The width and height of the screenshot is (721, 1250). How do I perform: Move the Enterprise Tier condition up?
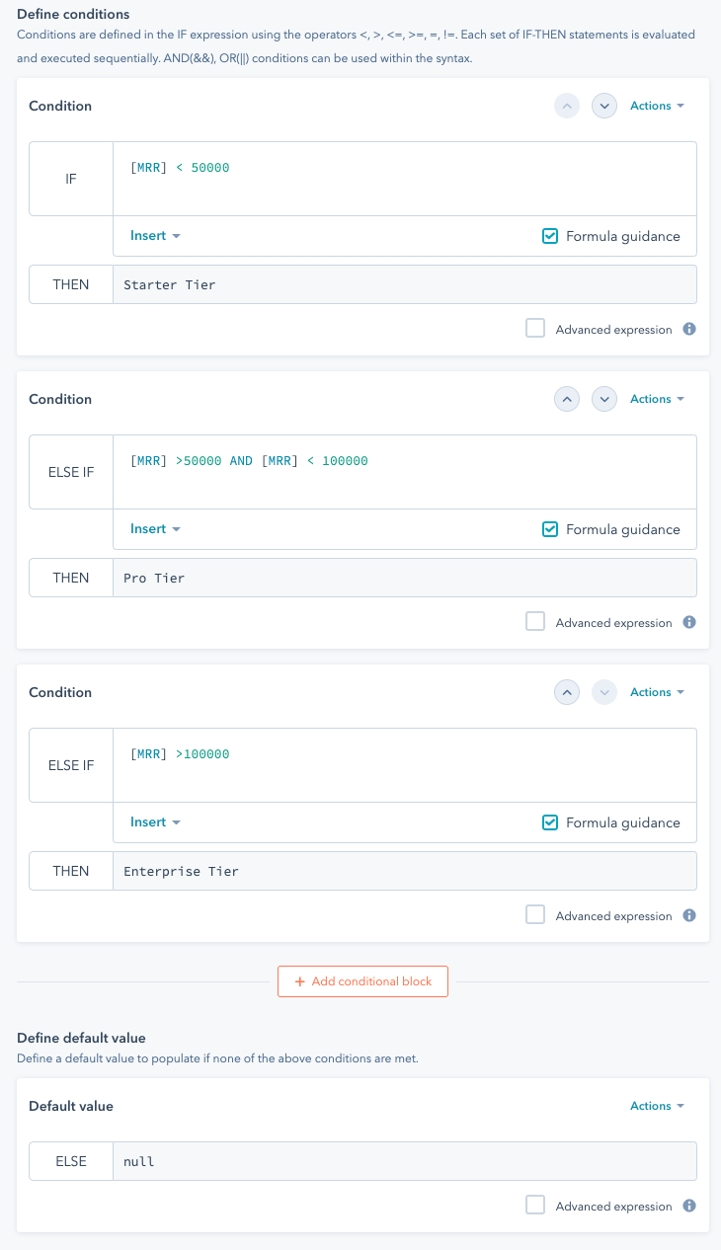coord(566,692)
